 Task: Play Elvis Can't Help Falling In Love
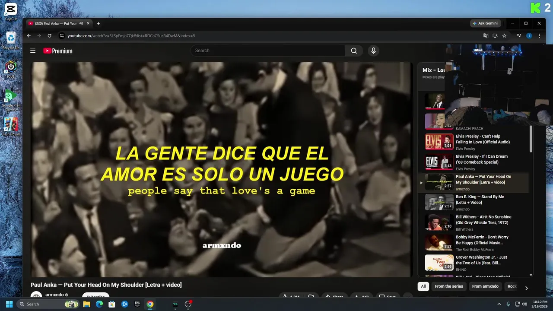[x=483, y=139]
